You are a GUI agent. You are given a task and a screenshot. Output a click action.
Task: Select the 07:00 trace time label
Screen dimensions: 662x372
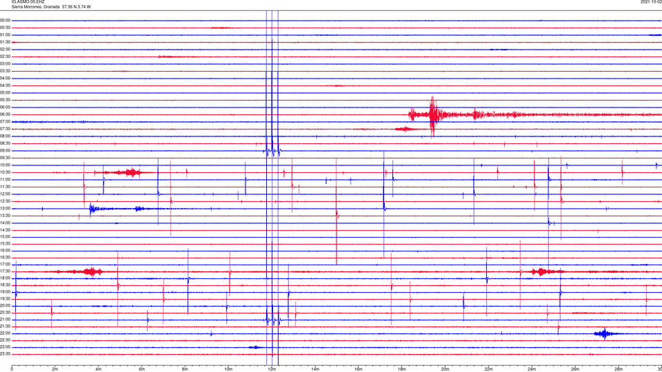[6, 121]
